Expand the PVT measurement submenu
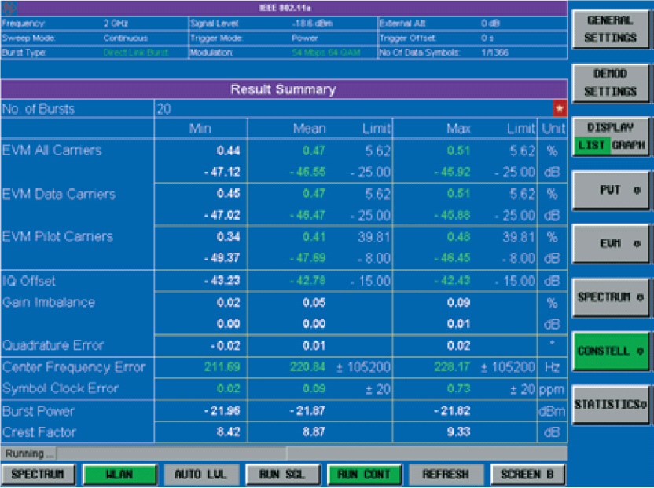The image size is (654, 488). coord(611,190)
